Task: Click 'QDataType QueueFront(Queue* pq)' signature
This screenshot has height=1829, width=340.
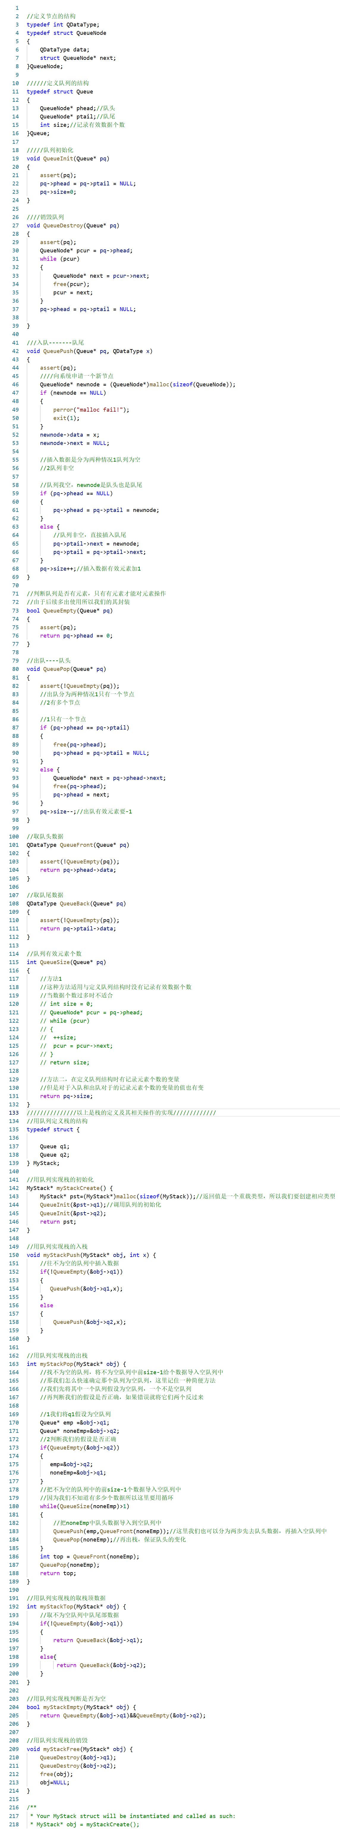Action: click(78, 845)
